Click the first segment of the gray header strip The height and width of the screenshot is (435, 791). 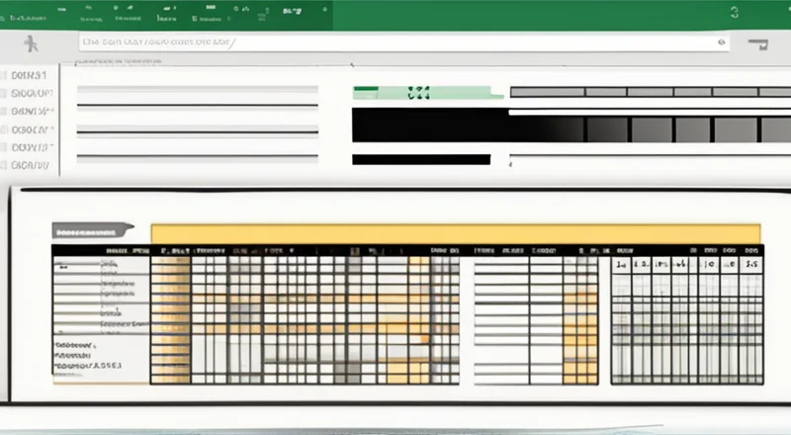pyautogui.click(x=547, y=92)
